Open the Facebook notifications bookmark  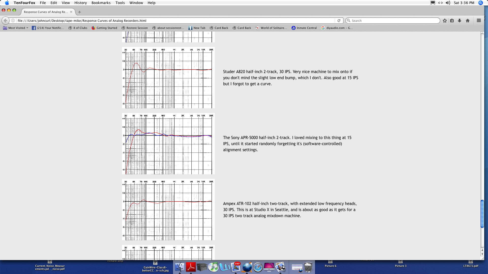[48, 28]
